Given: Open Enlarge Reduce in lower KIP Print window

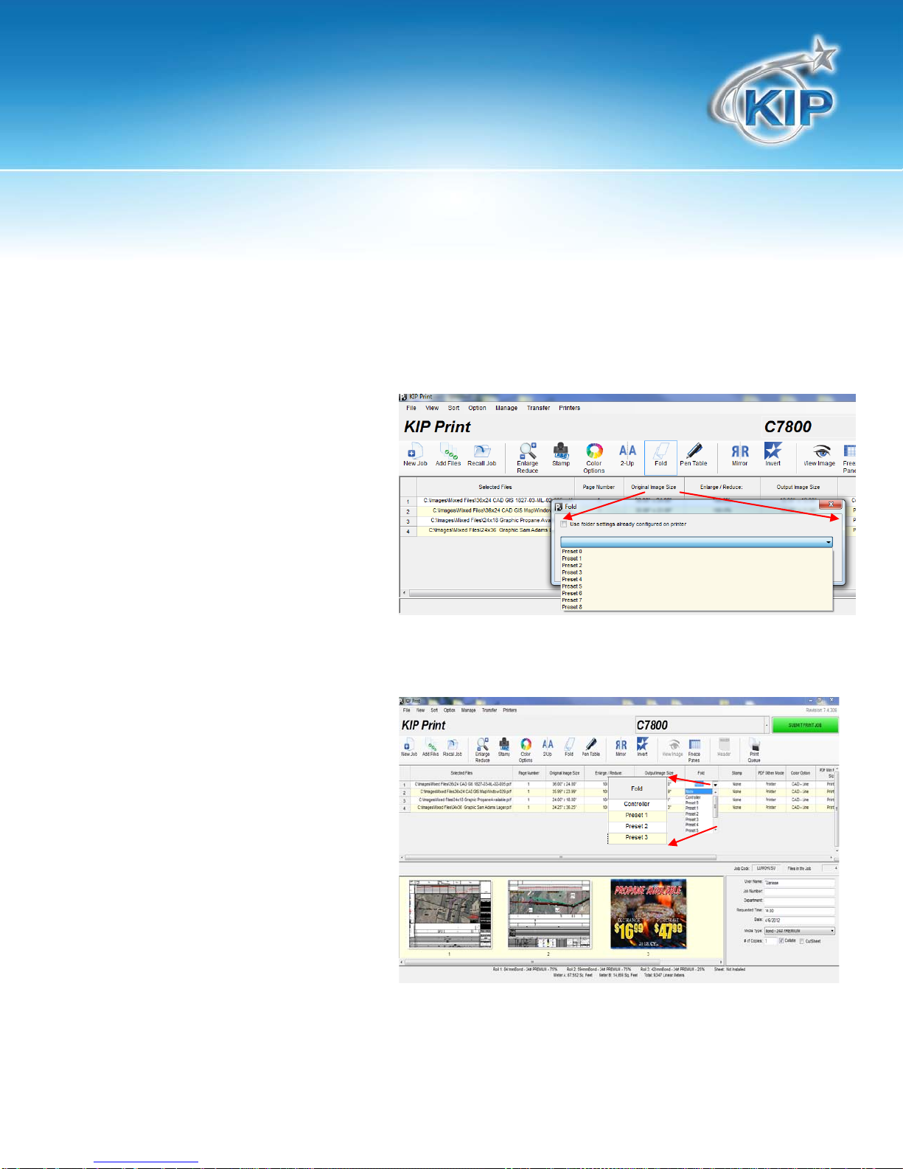Looking at the screenshot, I should coord(482,750).
